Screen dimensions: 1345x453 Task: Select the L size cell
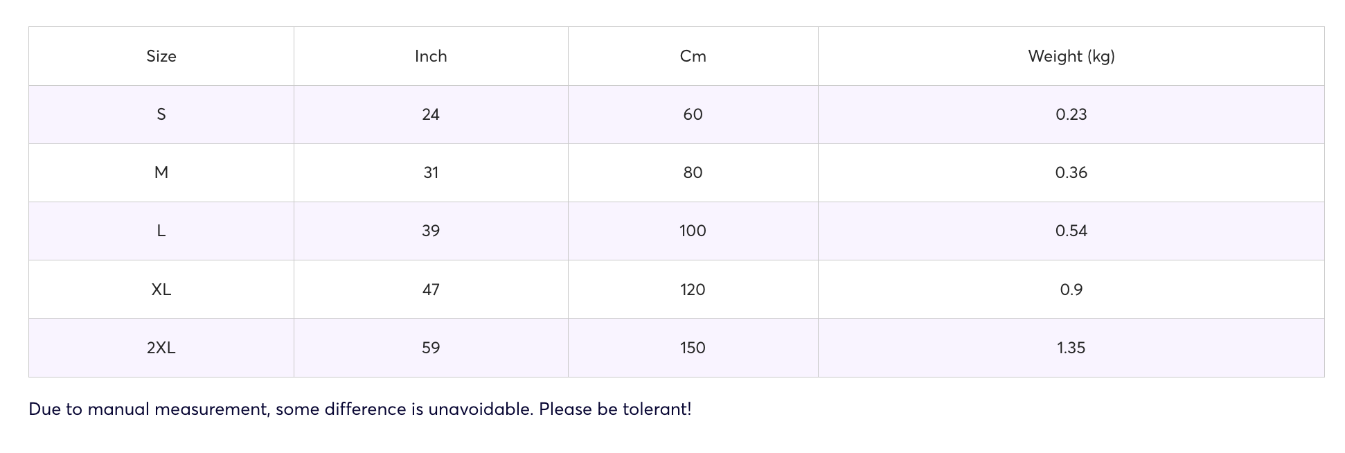[161, 231]
